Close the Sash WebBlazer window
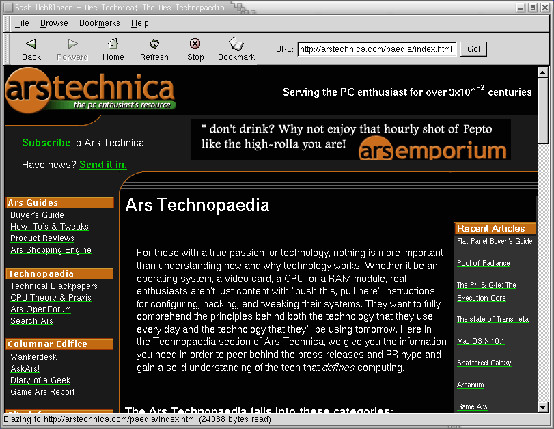 (x=545, y=8)
